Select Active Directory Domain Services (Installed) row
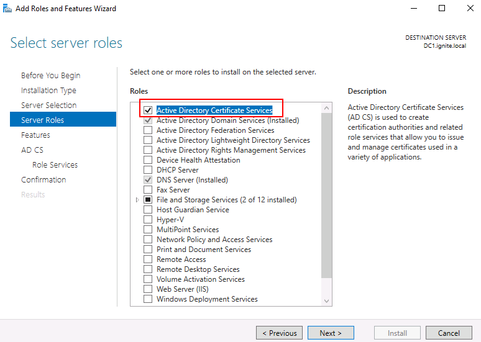The height and width of the screenshot is (342, 481). point(227,120)
